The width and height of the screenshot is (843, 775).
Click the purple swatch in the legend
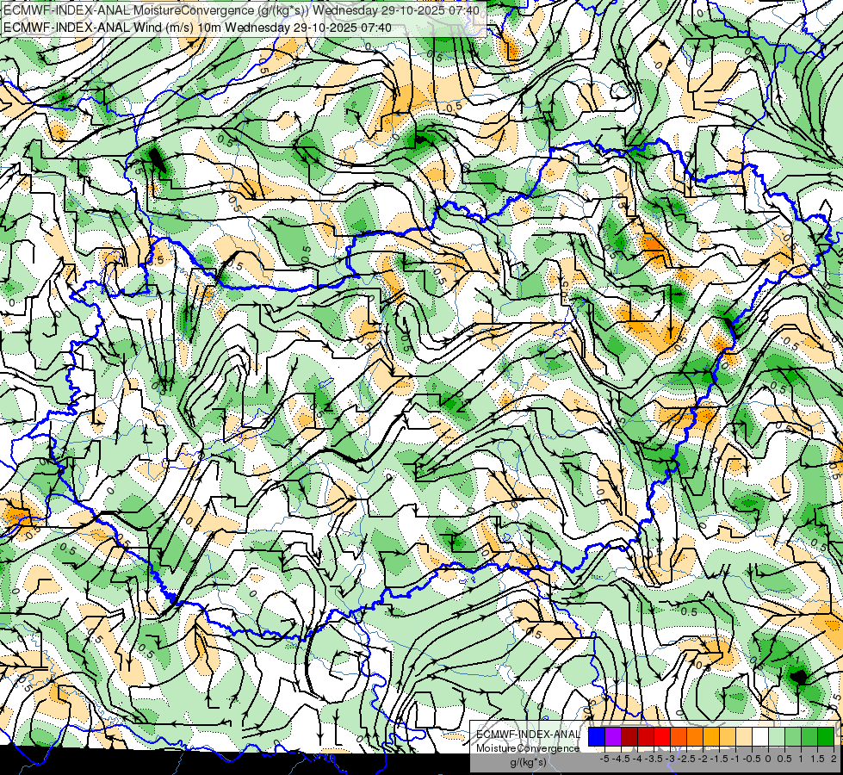(x=613, y=737)
